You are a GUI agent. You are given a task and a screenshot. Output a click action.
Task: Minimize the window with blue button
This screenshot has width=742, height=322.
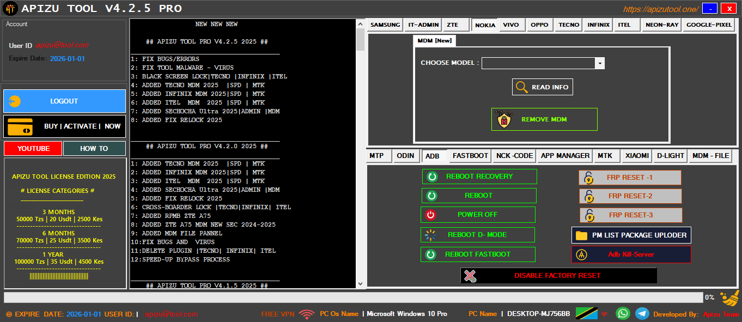[710, 8]
